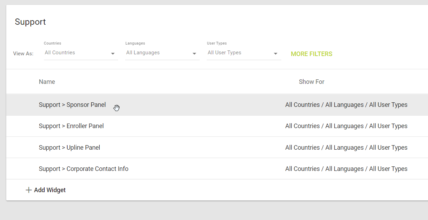This screenshot has height=220, width=428.
Task: Open the Support > Sponsor Panel widget
Action: pyautogui.click(x=72, y=105)
